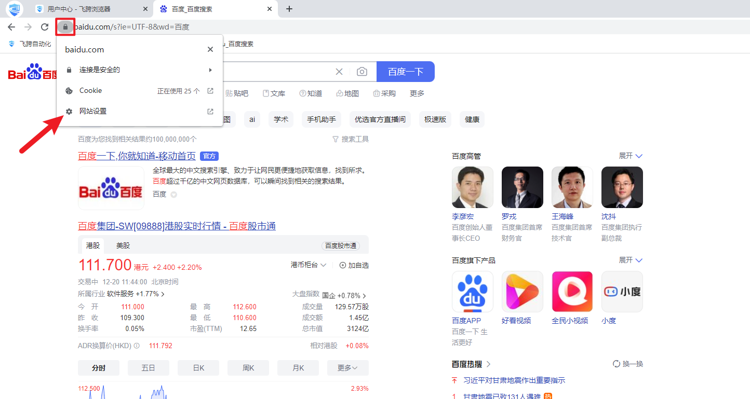Click external link icon beside Cookie count
This screenshot has height=399, width=750.
[210, 91]
